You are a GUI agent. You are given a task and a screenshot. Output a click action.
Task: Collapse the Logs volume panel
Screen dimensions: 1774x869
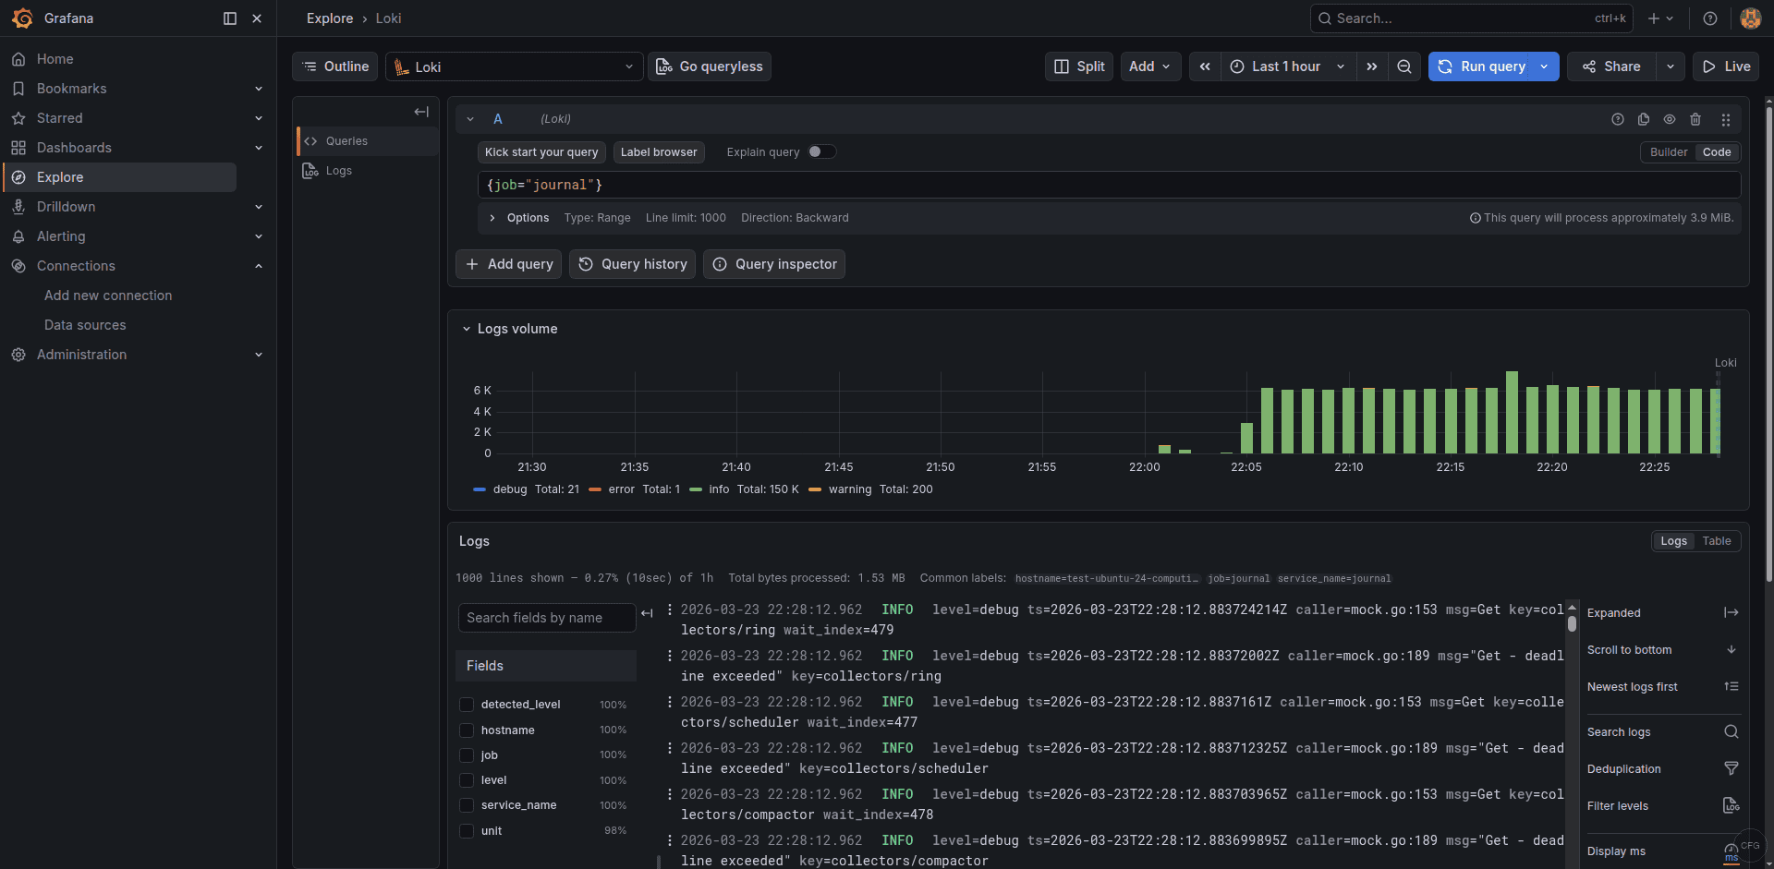pos(466,328)
